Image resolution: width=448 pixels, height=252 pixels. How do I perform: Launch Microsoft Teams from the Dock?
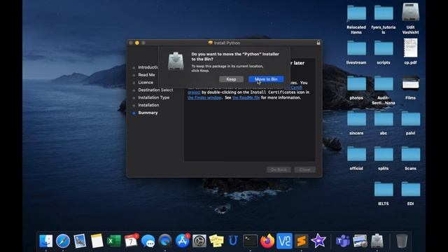(x=342, y=241)
